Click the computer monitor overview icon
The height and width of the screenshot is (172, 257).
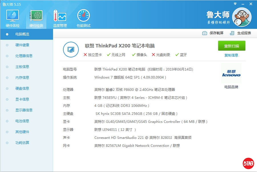click(x=71, y=49)
